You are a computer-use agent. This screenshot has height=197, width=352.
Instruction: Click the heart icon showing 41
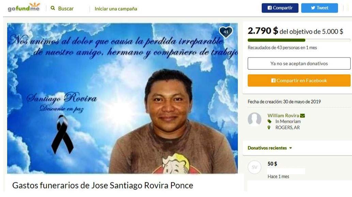(x=226, y=32)
